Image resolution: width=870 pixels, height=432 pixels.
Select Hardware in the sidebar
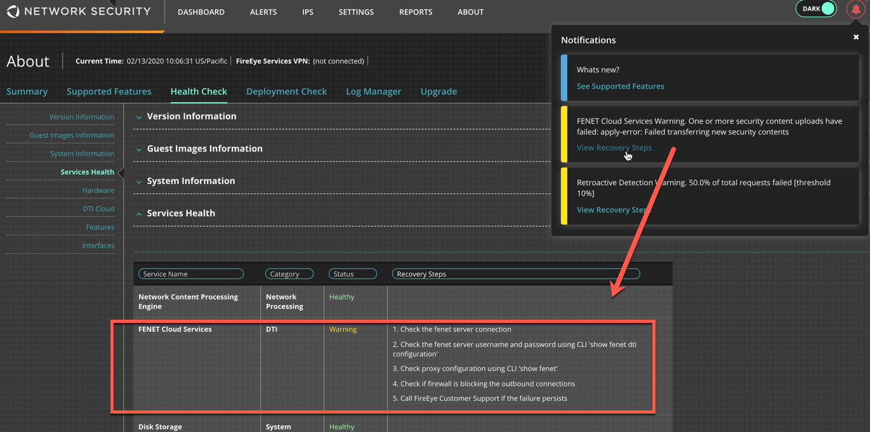click(98, 190)
